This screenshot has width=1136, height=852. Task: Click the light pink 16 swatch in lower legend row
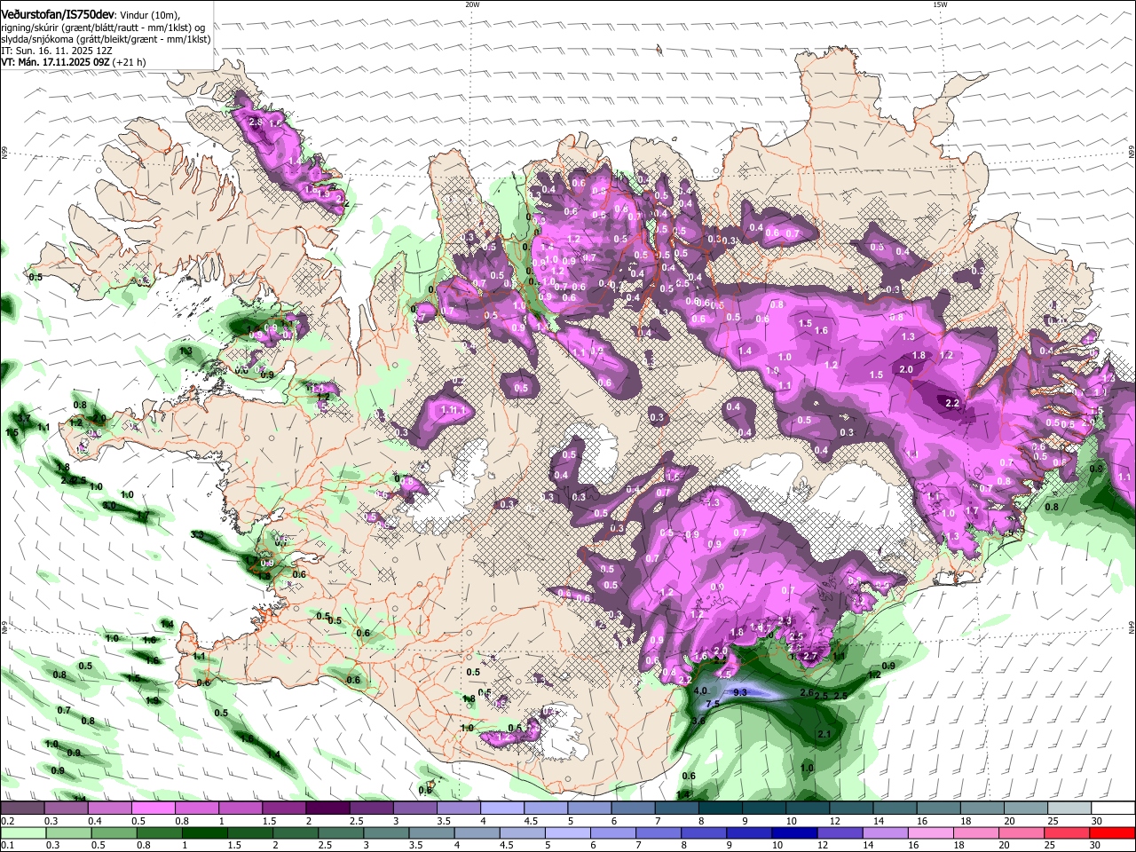[930, 832]
